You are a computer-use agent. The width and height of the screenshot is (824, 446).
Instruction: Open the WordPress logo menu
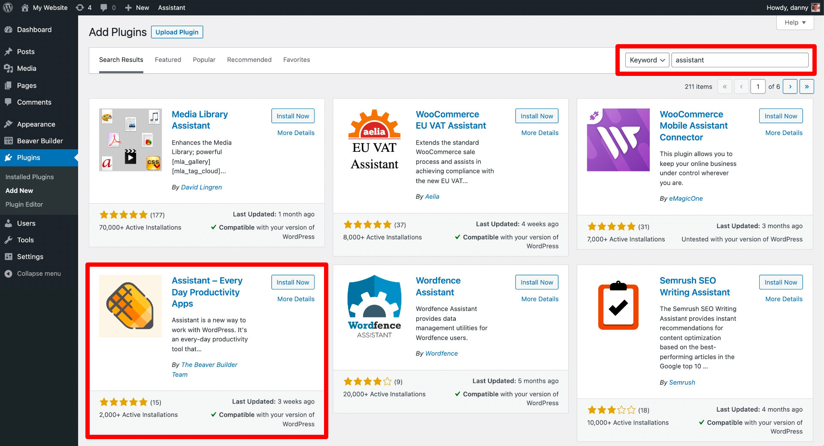pyautogui.click(x=8, y=7)
